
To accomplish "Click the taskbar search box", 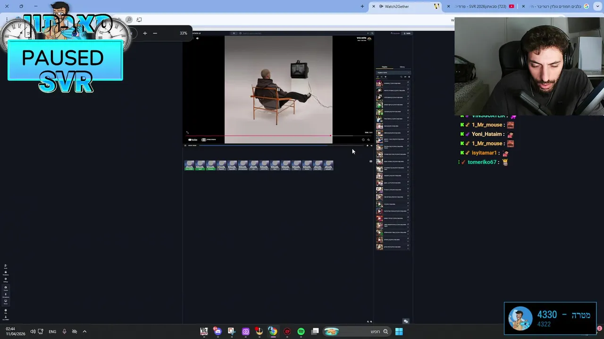I will pos(357,331).
